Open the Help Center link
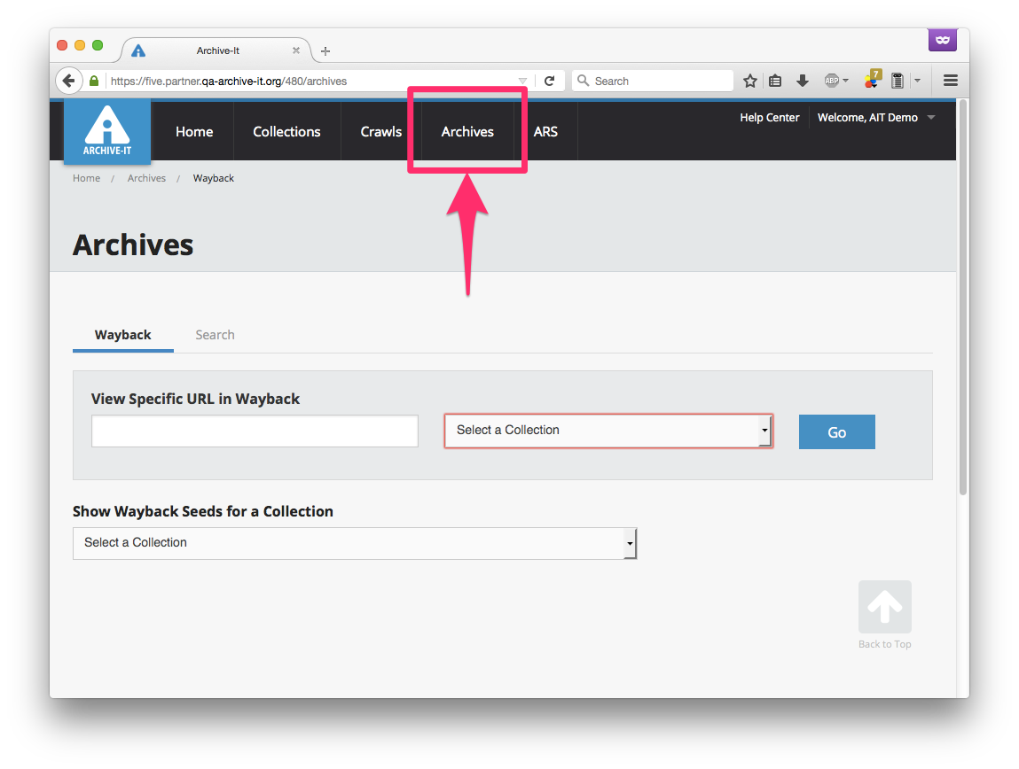1019x769 pixels. pyautogui.click(x=769, y=118)
